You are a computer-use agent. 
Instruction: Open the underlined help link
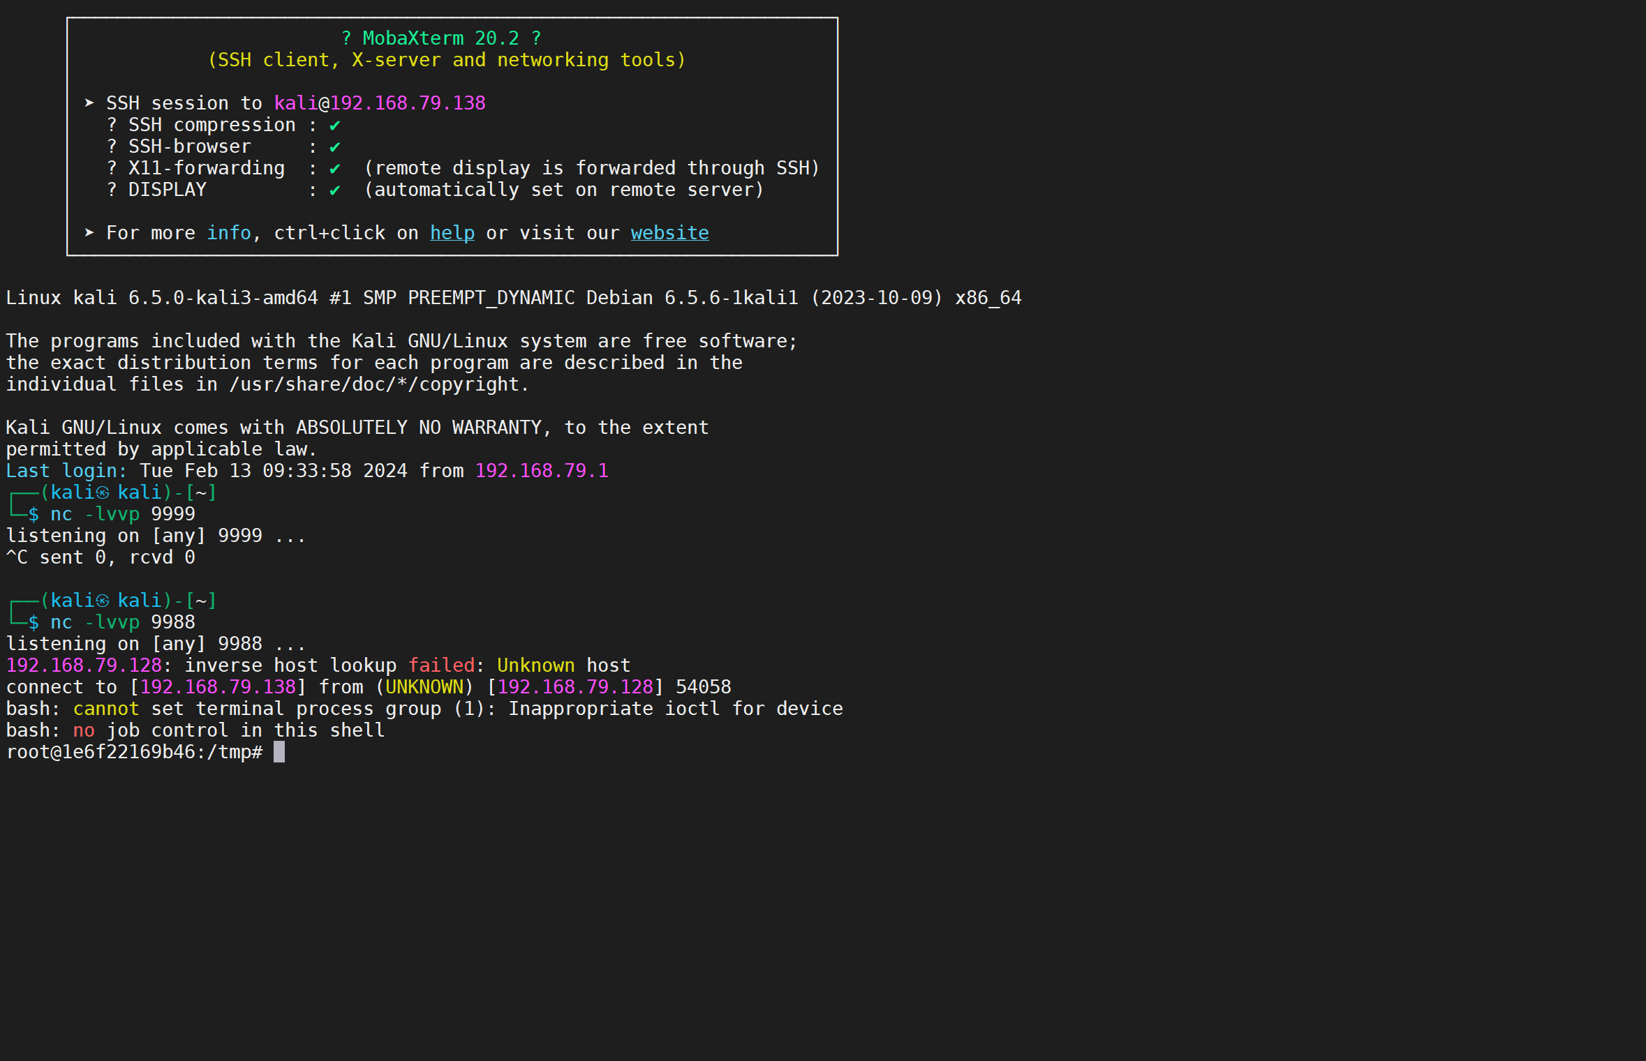click(x=452, y=233)
